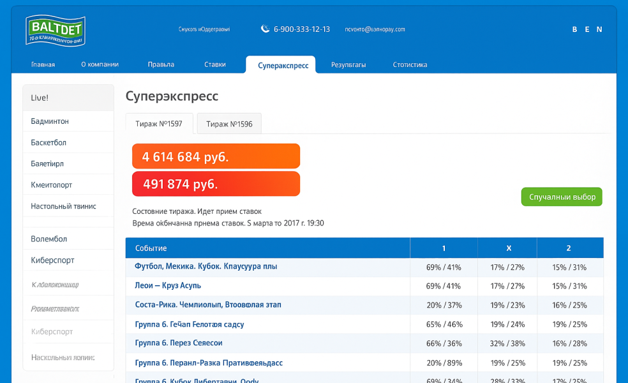Go to О компании page
The image size is (628, 383).
click(100, 64)
